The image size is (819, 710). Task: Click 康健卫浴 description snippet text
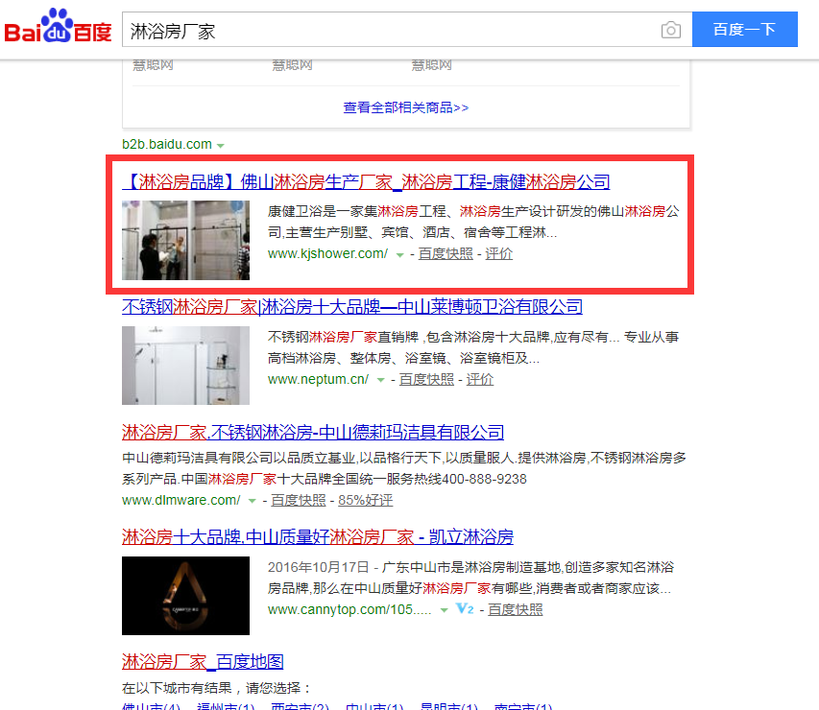[473, 222]
